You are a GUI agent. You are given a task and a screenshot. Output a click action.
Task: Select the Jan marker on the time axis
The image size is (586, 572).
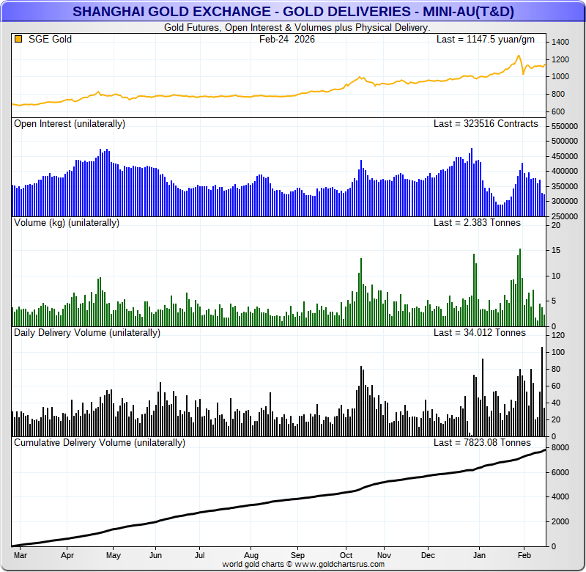(480, 556)
